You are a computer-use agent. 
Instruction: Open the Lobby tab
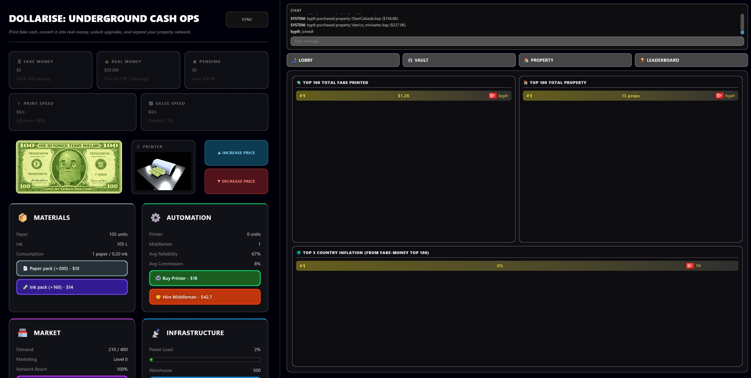343,60
